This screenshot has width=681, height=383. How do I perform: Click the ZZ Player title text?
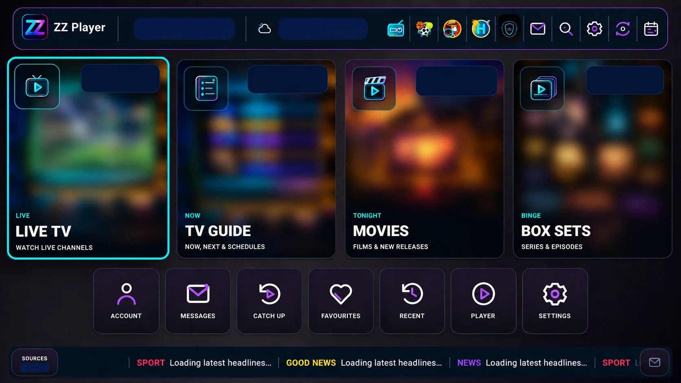tap(79, 27)
